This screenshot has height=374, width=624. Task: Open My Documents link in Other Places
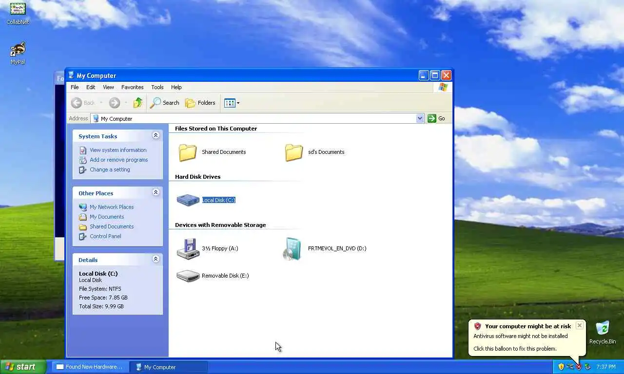pos(107,217)
